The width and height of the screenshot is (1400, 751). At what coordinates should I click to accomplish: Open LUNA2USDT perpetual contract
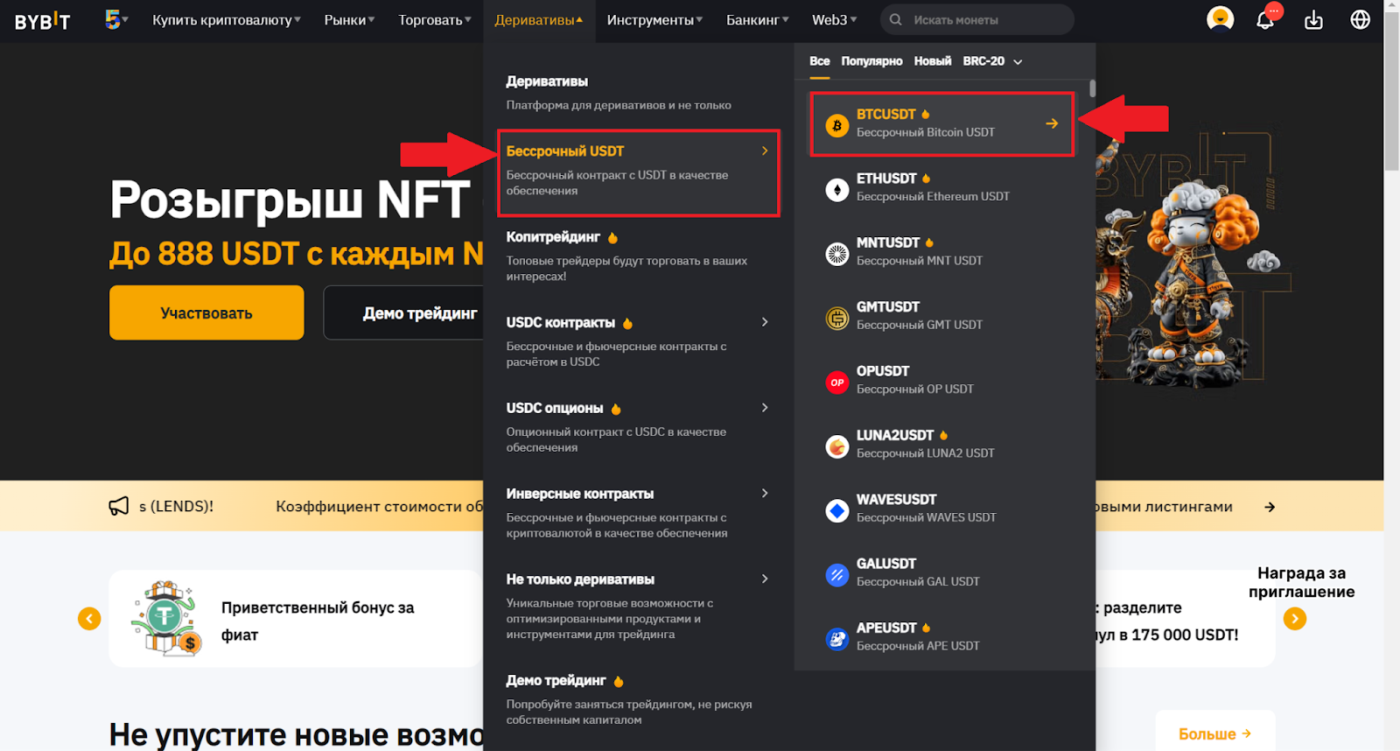pyautogui.click(x=941, y=444)
